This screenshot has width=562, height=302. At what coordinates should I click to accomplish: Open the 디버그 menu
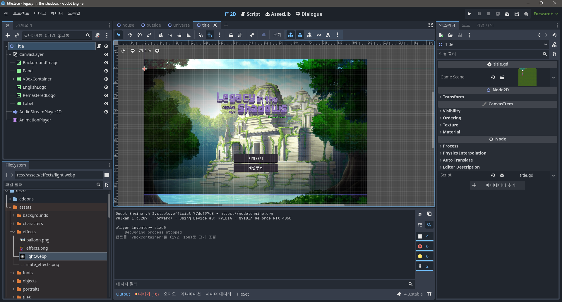[40, 13]
